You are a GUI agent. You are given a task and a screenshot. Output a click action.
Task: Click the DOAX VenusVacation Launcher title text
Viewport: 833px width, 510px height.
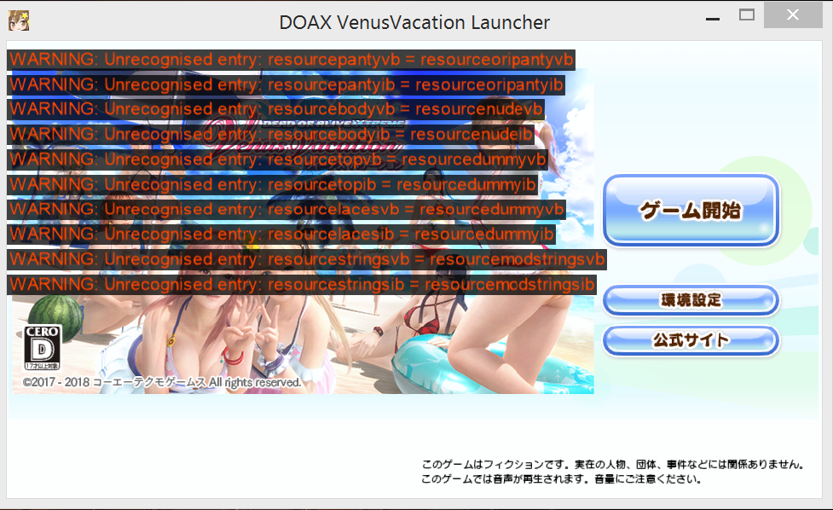[414, 22]
